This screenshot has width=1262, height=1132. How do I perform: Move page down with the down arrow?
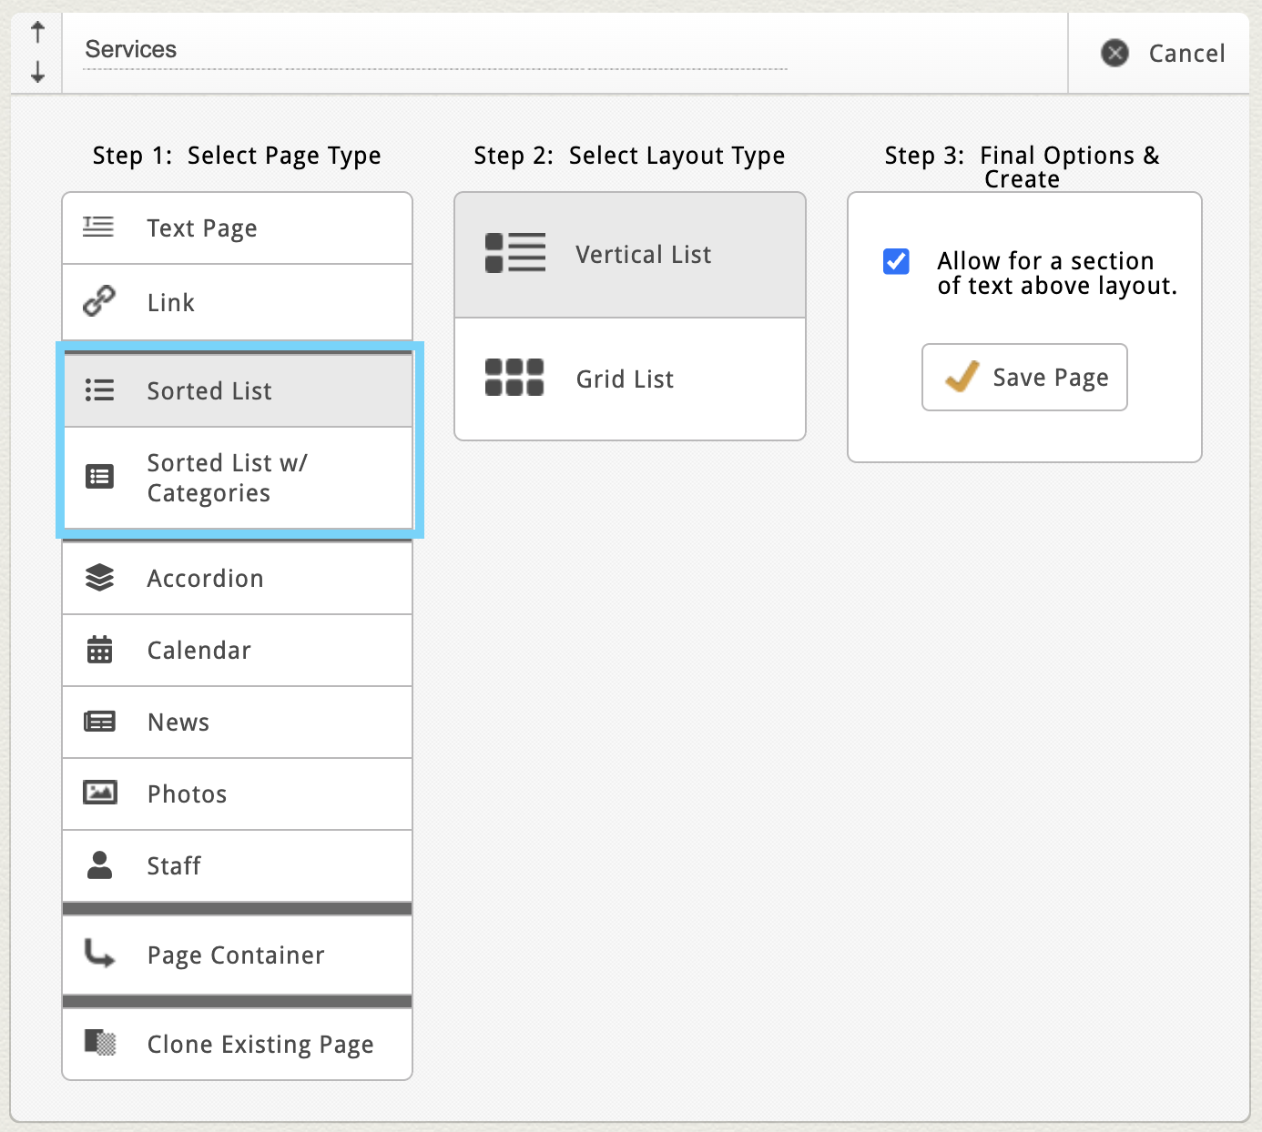coord(37,72)
